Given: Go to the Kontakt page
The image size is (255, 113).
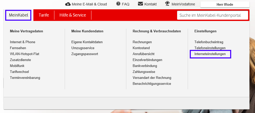Looking at the screenshot, I should (x=150, y=4).
